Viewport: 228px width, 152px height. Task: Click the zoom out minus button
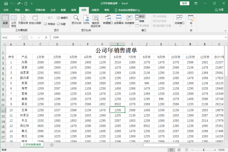(x=192, y=150)
